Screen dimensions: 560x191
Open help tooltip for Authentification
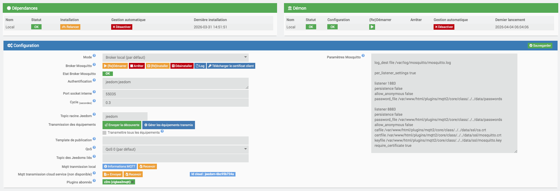pyautogui.click(x=94, y=80)
